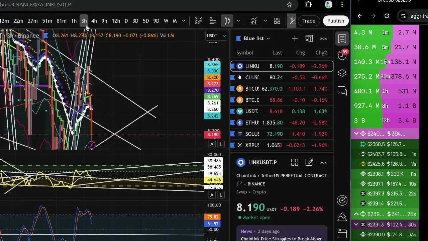Click the green 8.269 price label
428x241 pixels.
click(213, 97)
